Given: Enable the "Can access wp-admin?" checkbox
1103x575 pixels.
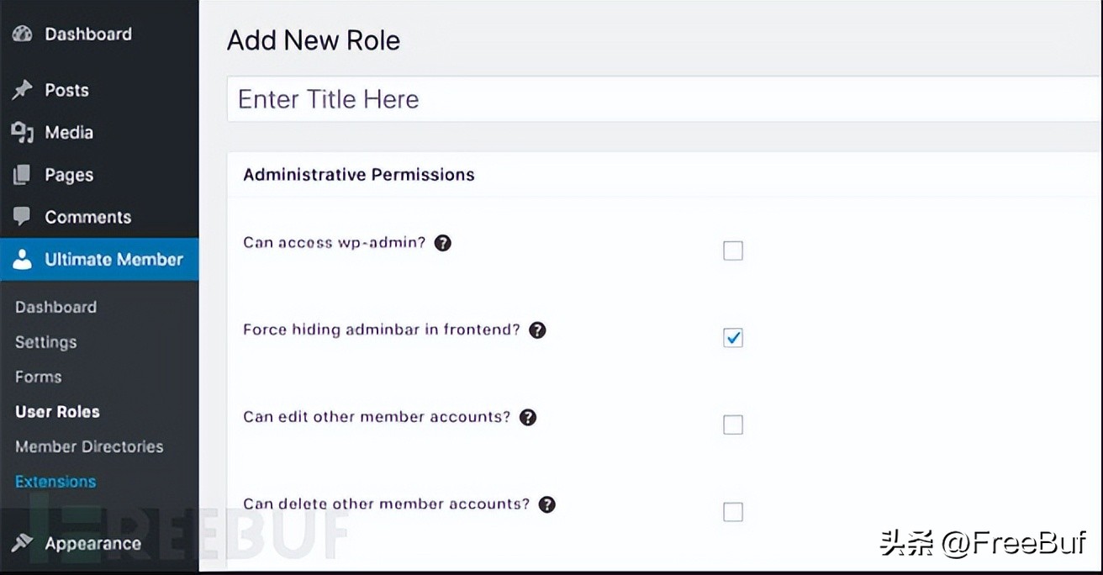Looking at the screenshot, I should [x=733, y=251].
